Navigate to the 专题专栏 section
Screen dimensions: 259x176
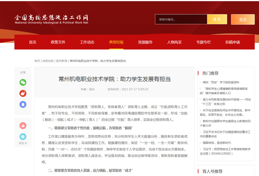[203, 42]
